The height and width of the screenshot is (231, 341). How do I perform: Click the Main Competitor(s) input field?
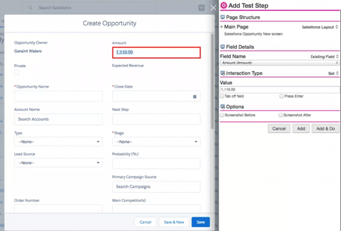(x=156, y=209)
